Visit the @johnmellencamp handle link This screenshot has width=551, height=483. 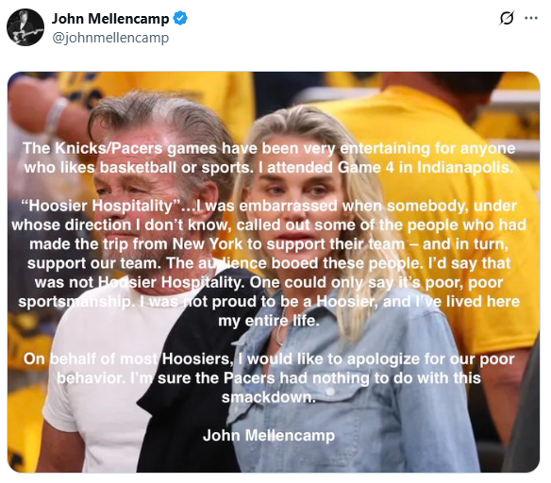point(110,38)
